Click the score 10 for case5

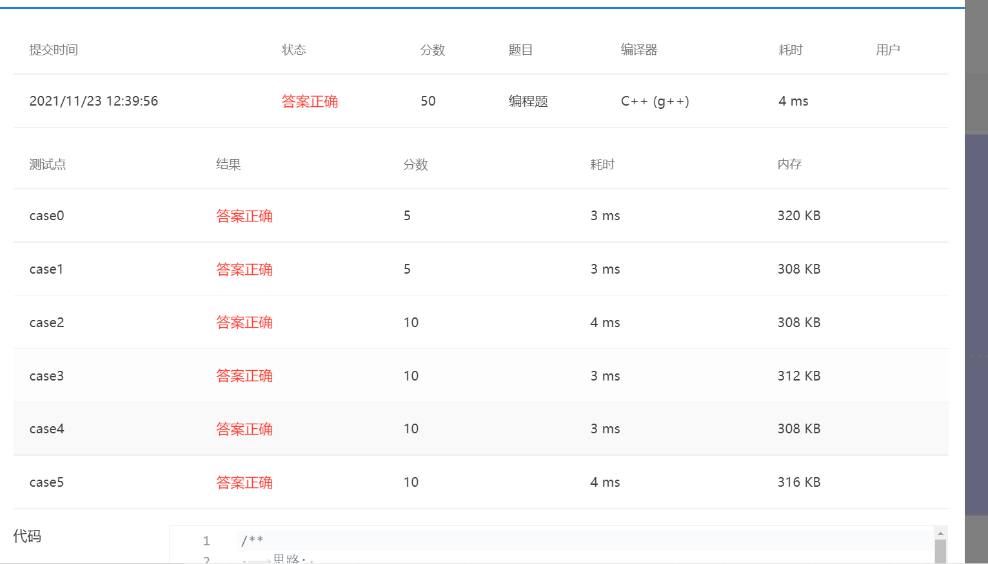[411, 482]
